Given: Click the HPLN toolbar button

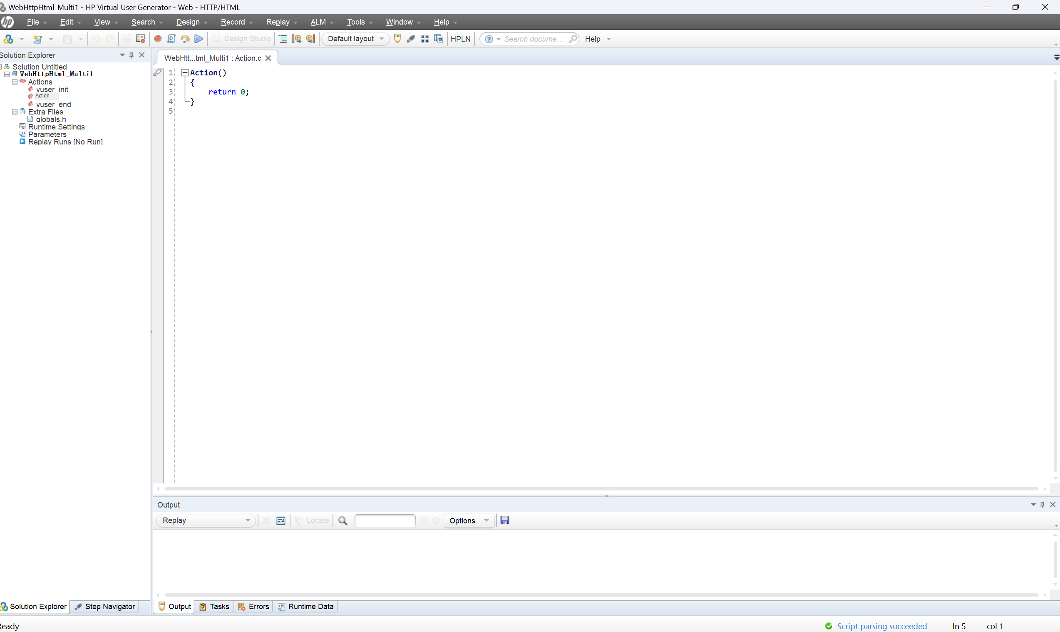Looking at the screenshot, I should (460, 39).
